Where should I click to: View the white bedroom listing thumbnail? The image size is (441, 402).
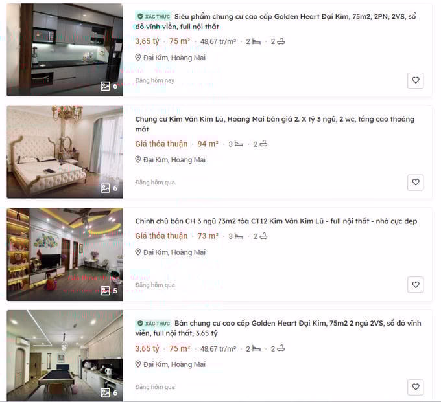[x=65, y=152]
